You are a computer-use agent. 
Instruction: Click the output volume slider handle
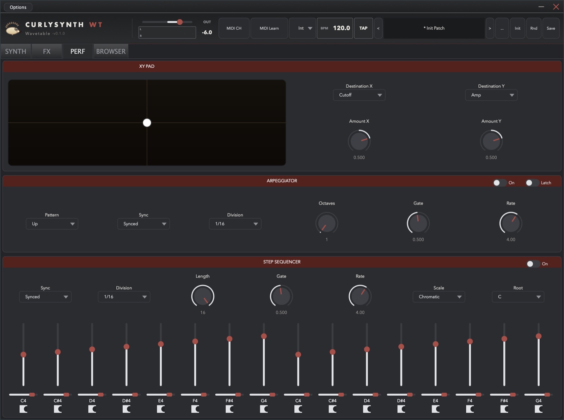coord(180,22)
